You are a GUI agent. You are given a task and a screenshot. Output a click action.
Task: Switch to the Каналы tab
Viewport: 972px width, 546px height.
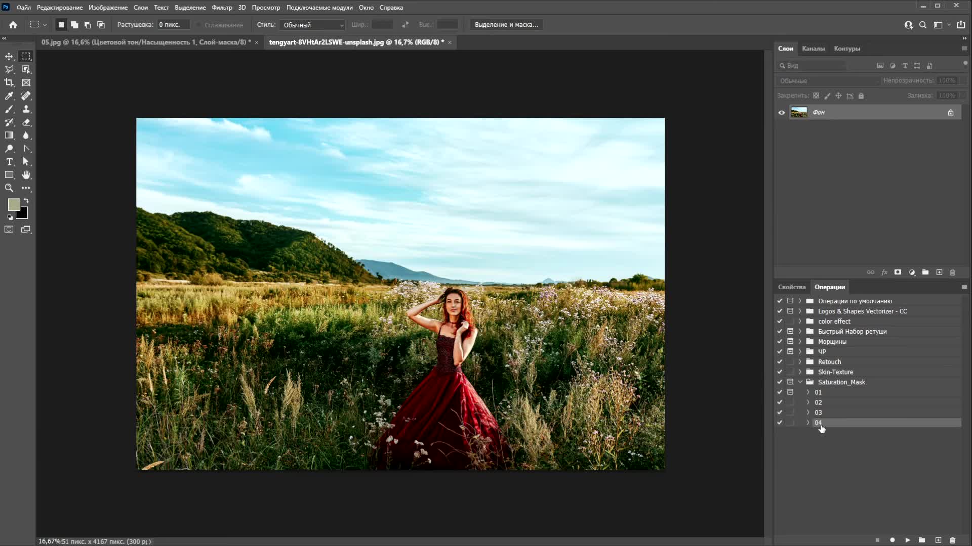[x=813, y=49]
